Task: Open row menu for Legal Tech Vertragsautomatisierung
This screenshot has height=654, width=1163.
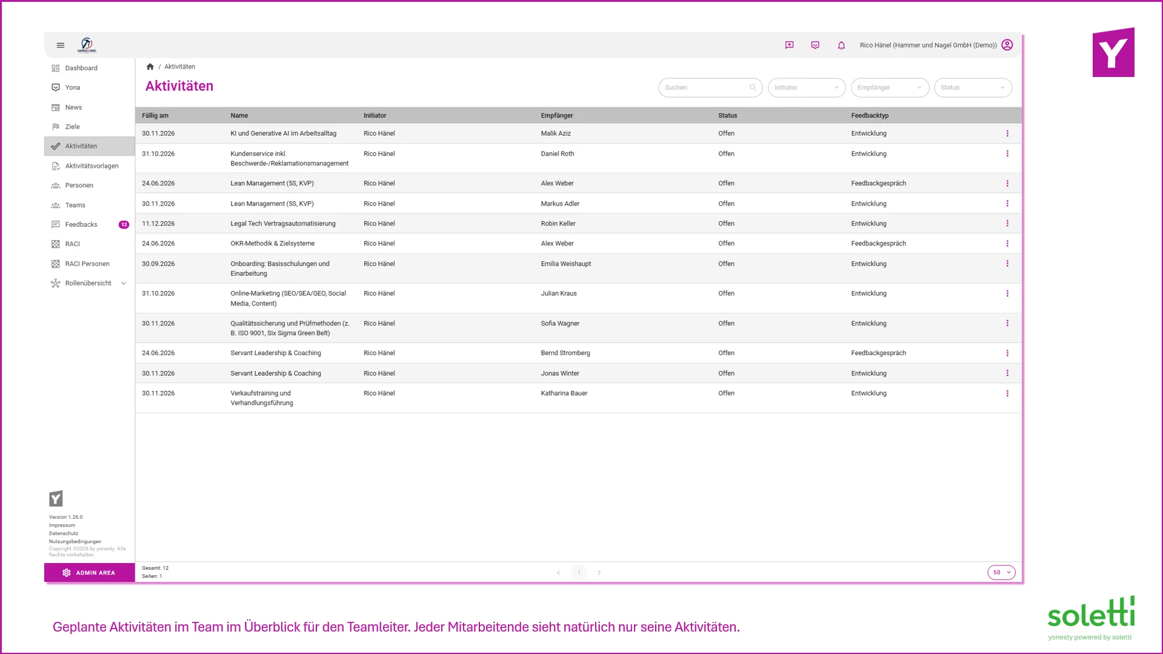Action: click(1007, 224)
